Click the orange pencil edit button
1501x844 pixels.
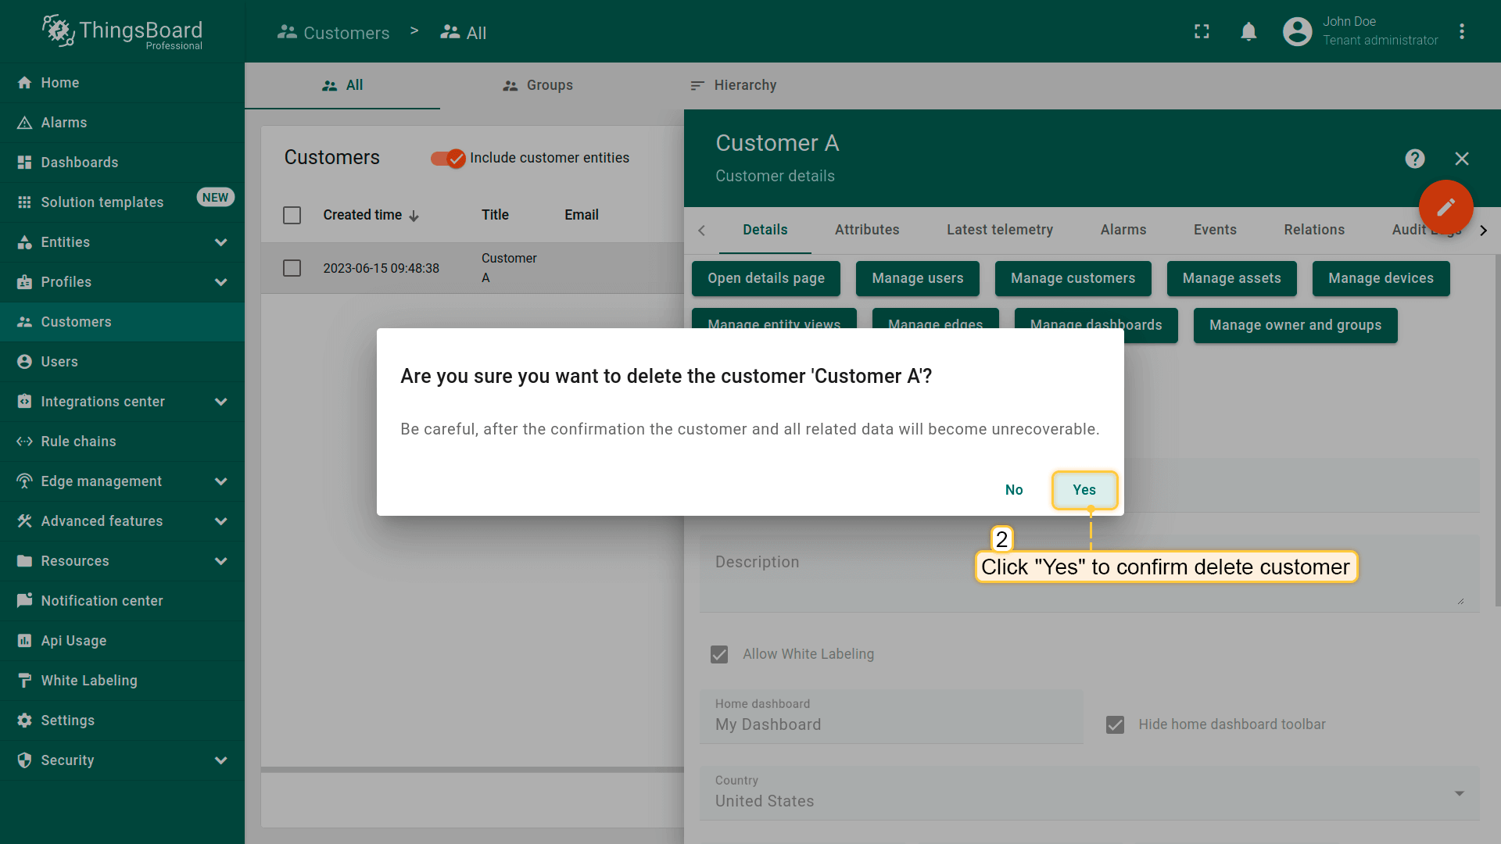(1445, 207)
